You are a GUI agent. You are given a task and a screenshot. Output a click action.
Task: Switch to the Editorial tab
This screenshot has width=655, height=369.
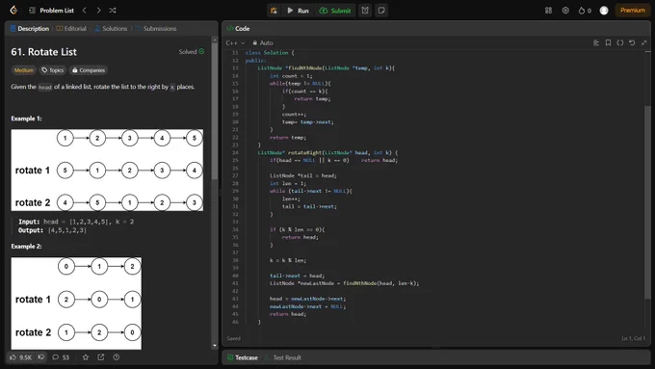pos(71,28)
